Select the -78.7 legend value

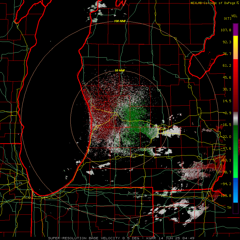pos(226,172)
